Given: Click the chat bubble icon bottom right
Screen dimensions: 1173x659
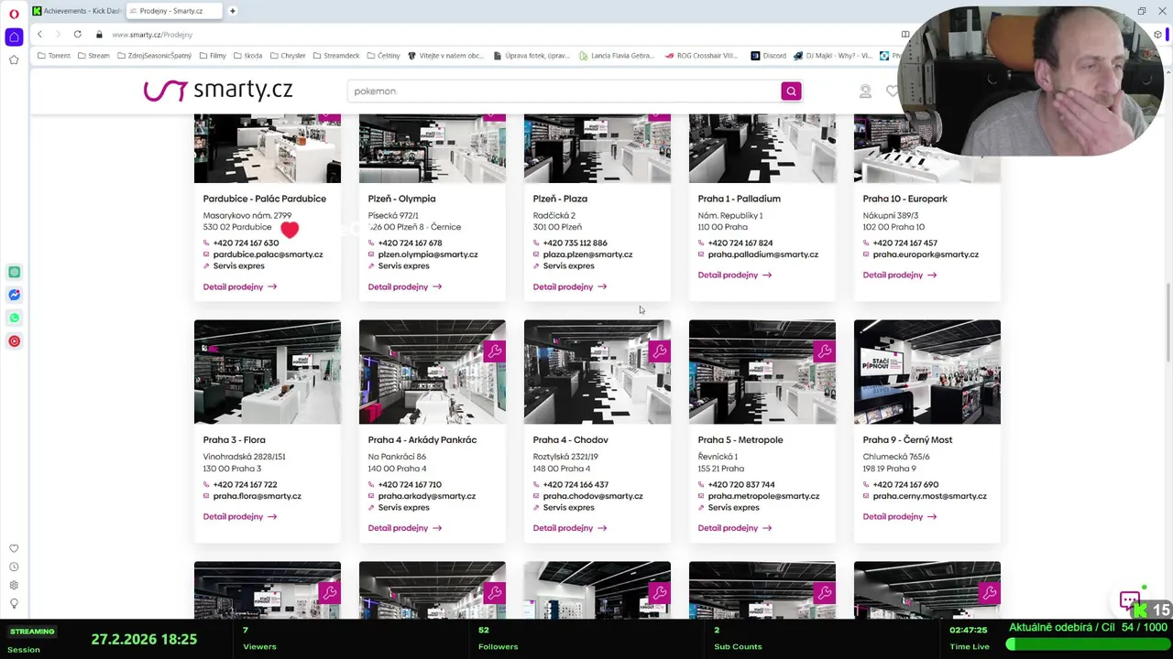Looking at the screenshot, I should tap(1129, 601).
